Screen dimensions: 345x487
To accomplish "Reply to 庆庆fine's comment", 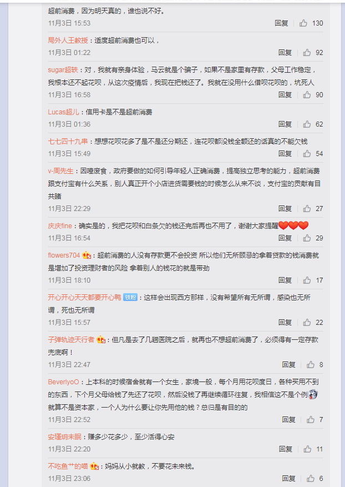I will (285, 238).
